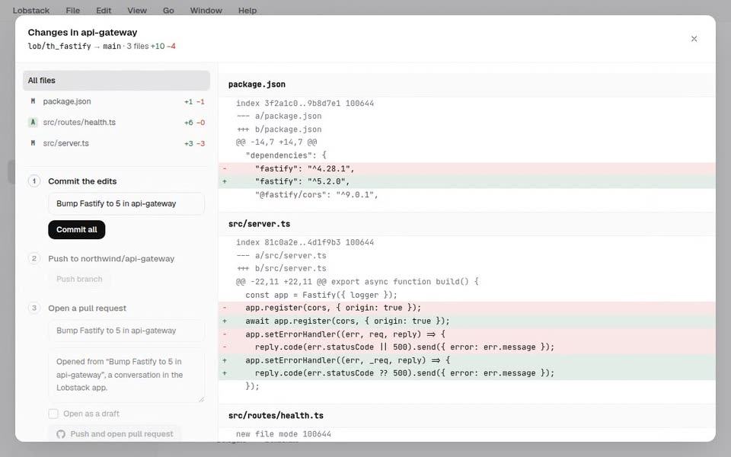Click modified badge icon beside src/server.ts
Screen dimensions: 731x457
[33, 143]
